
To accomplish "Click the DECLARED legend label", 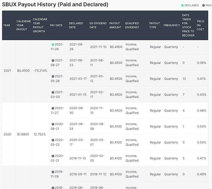I will click(x=191, y=5).
